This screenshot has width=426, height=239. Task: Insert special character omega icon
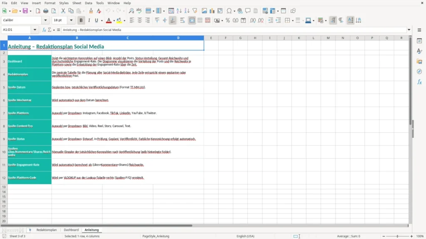tap(229, 11)
